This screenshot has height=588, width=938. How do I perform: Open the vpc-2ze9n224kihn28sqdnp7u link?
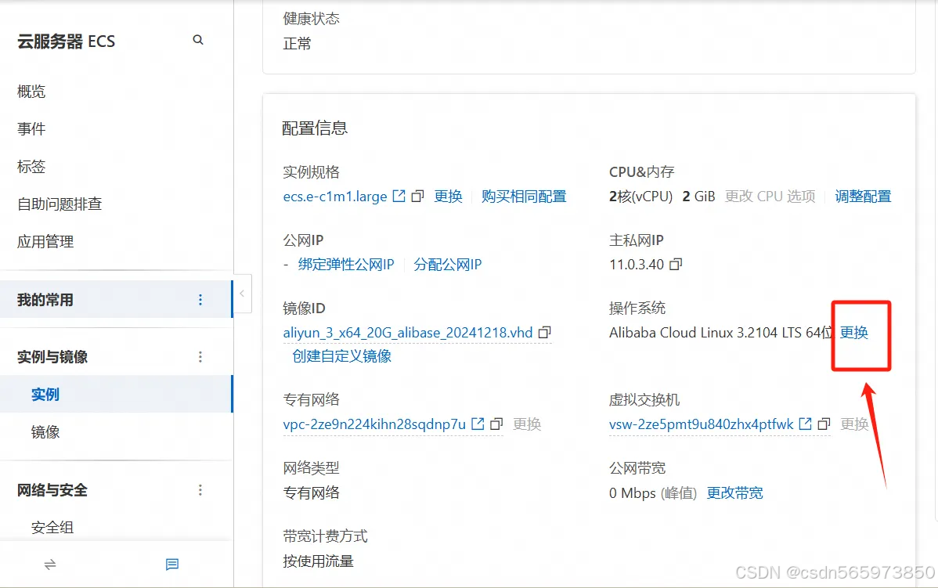coord(374,424)
